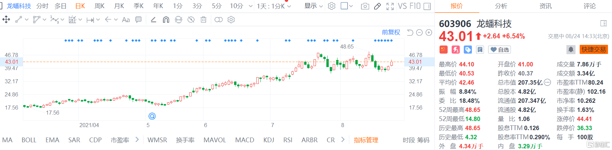Click the VS compare button

[x=402, y=6]
